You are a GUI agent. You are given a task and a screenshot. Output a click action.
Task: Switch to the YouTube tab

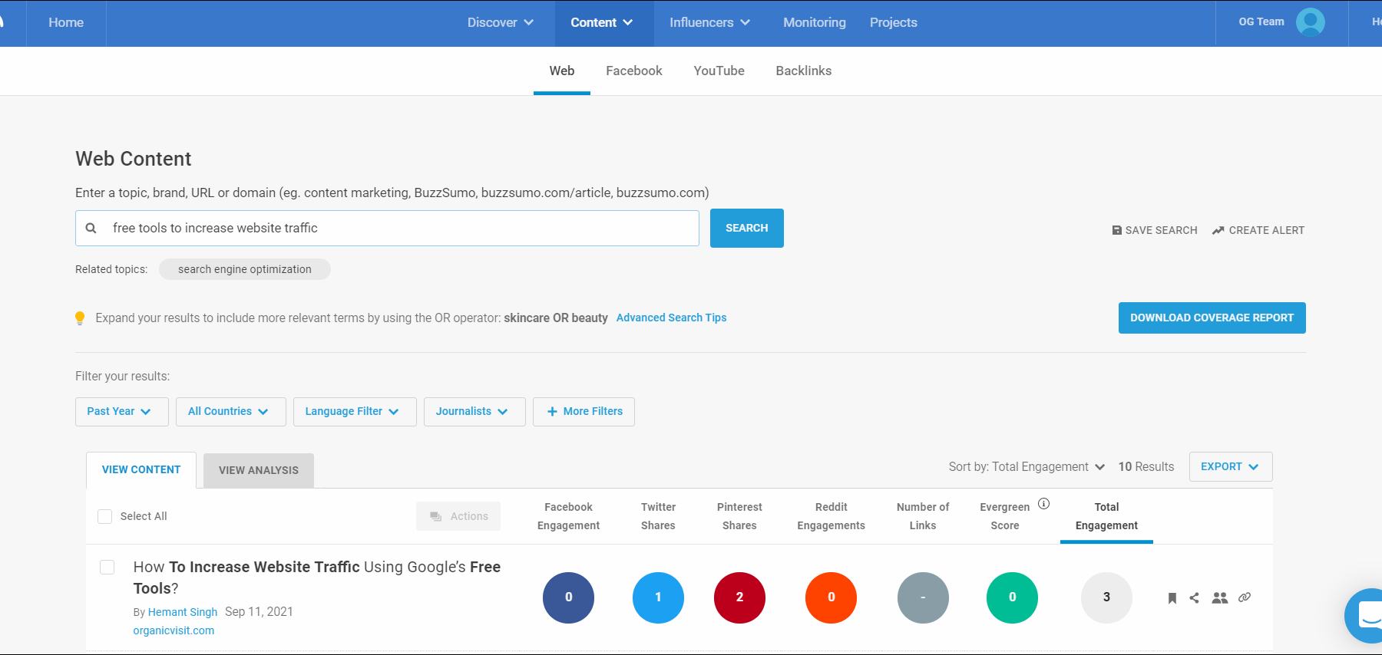(719, 71)
